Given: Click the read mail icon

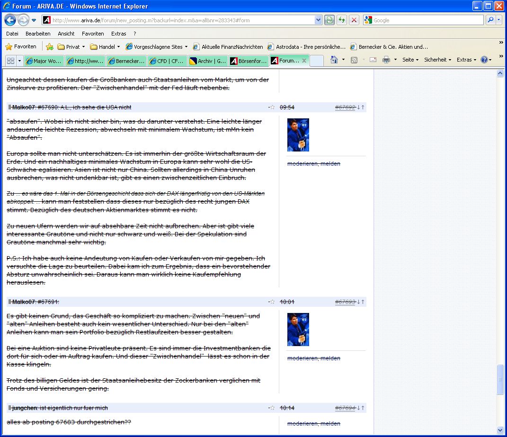Looking at the screenshot, I should [x=373, y=60].
